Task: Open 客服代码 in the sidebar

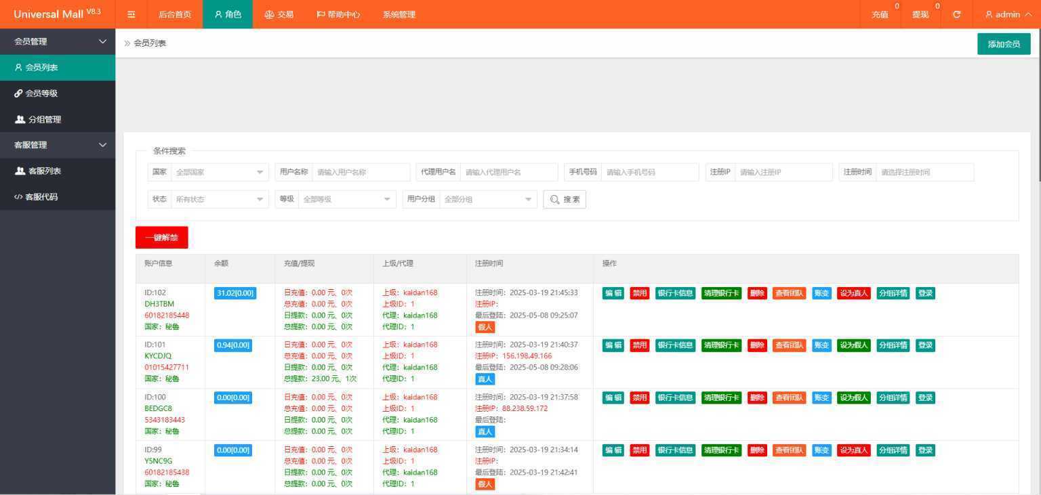Action: [58, 197]
